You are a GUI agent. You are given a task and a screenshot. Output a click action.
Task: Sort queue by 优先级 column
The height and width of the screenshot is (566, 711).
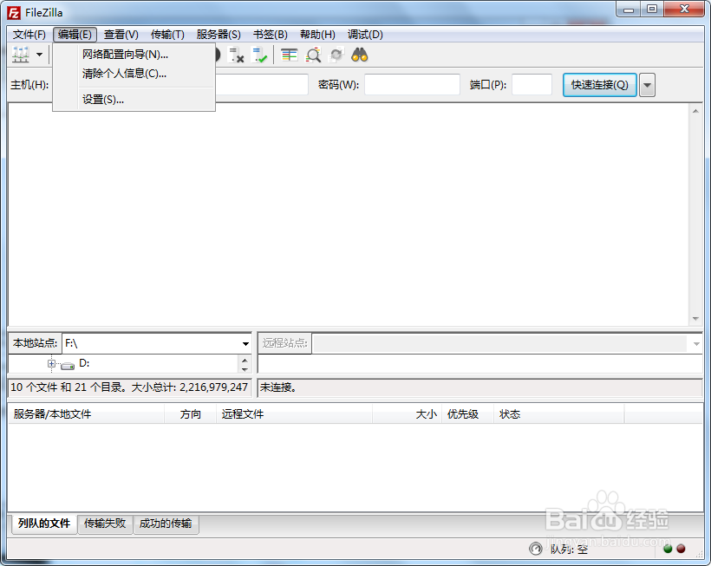467,413
